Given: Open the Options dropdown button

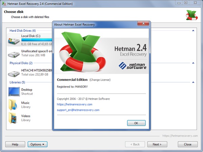Looking at the screenshot, I should point(38,144).
